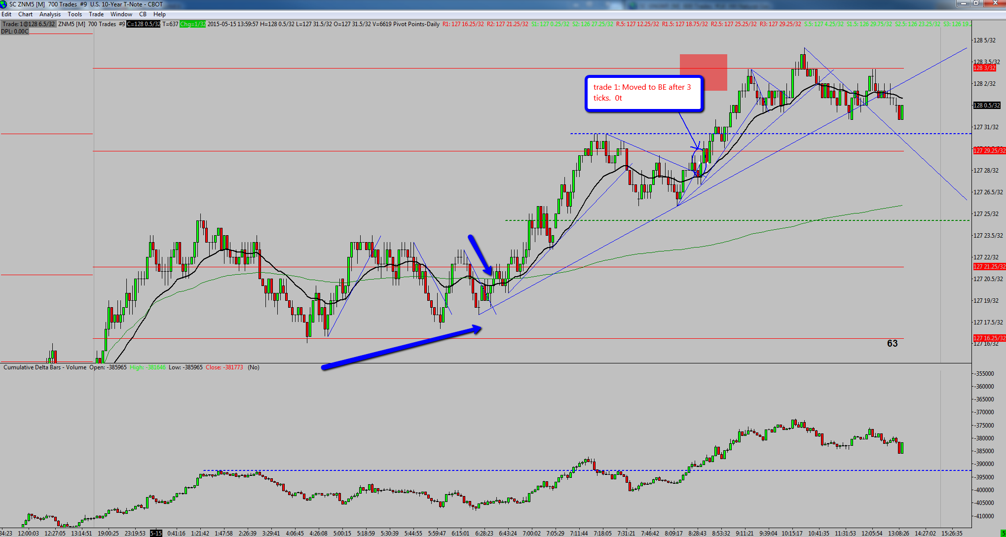The width and height of the screenshot is (1006, 537).
Task: Click the '(No)' label after delta values
Action: coord(254,367)
